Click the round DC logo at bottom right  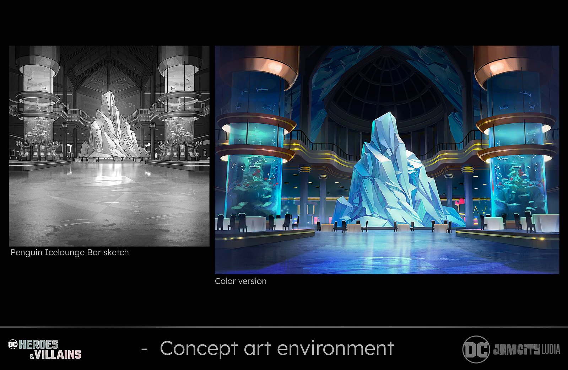point(476,349)
